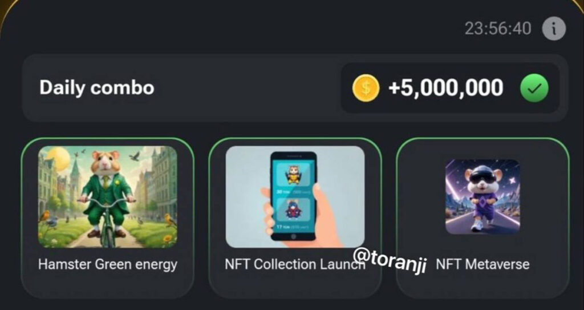Click the Daily combo title
The image size is (584, 310).
[97, 88]
